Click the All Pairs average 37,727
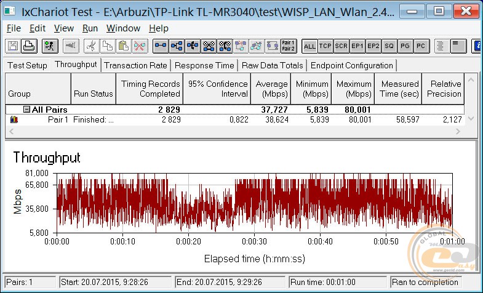Viewport: 483px width, 293px height. (x=274, y=110)
